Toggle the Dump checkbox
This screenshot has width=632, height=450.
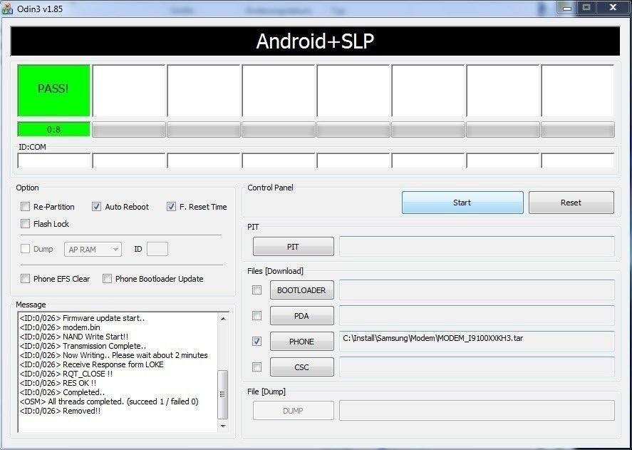26,249
